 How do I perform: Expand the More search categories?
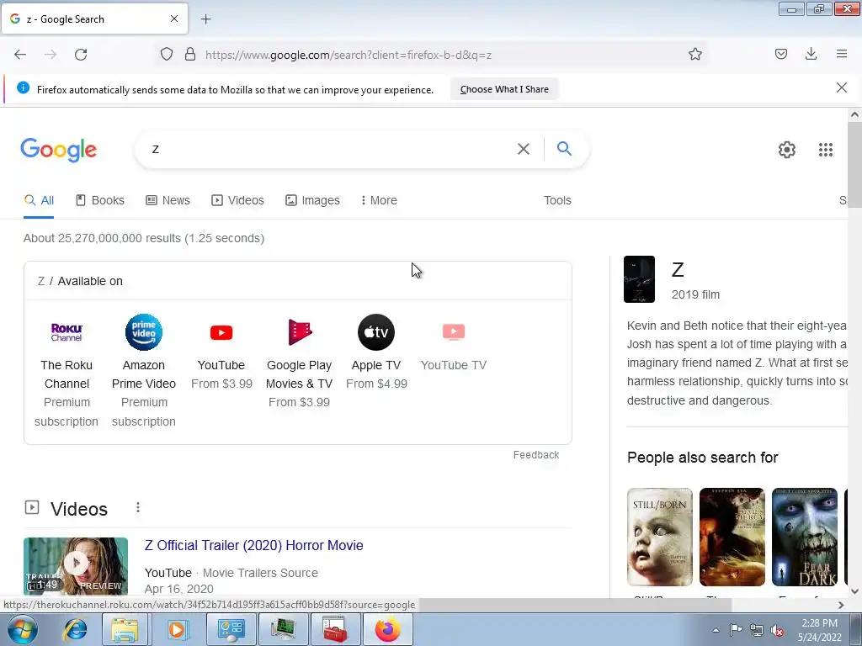[379, 200]
